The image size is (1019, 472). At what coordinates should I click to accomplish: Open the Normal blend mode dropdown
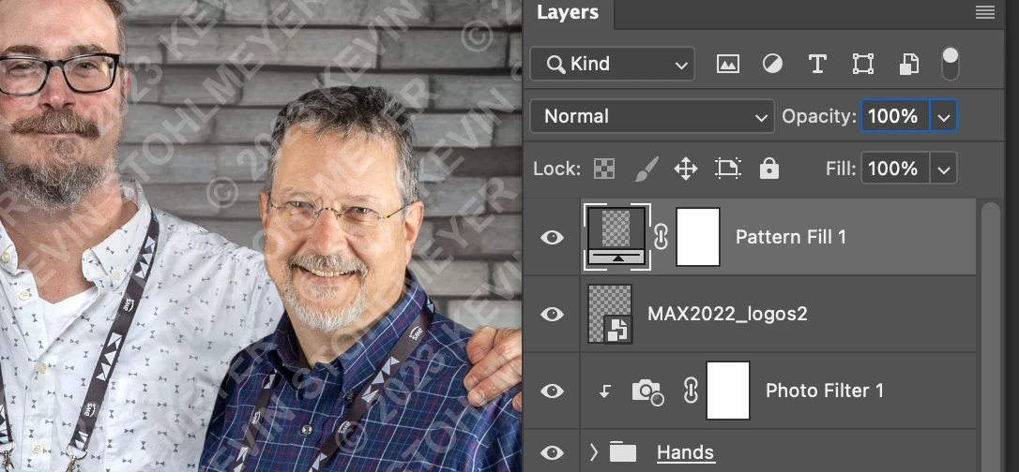(x=652, y=117)
